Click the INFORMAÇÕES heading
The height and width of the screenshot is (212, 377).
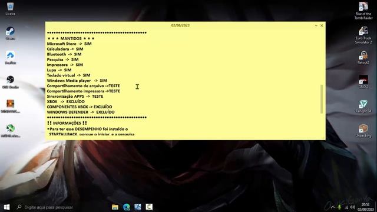click(67, 123)
